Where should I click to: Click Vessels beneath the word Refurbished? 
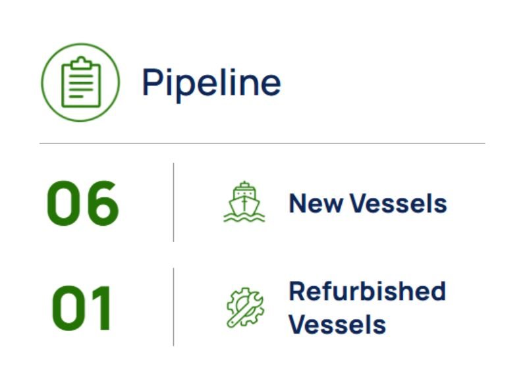pos(337,324)
